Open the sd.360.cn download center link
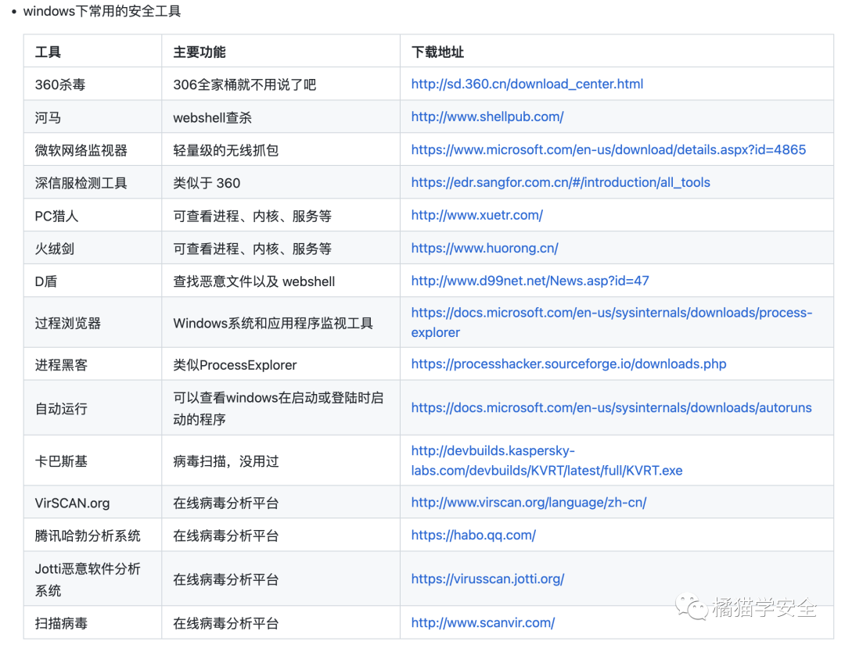Image resolution: width=845 pixels, height=645 pixels. 527,84
